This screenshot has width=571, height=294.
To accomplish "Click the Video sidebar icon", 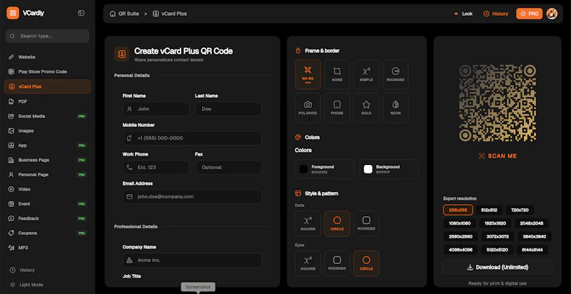I will (x=11, y=189).
